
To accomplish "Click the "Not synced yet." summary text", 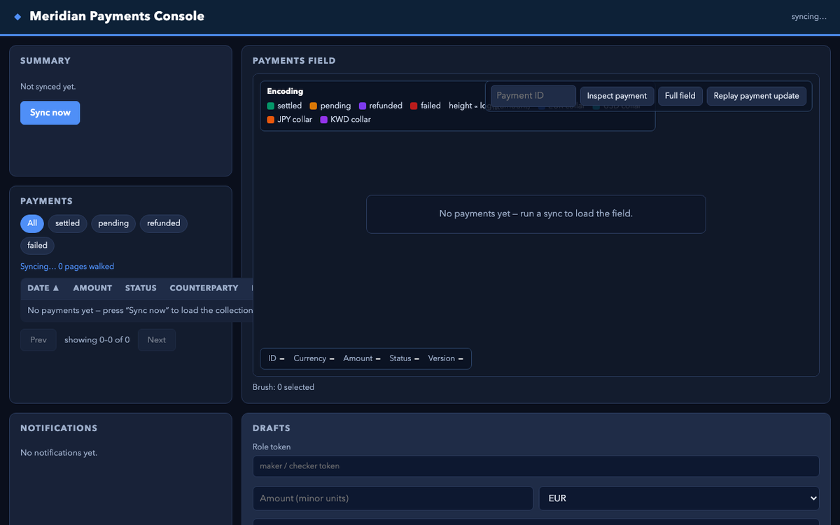I will pos(48,87).
